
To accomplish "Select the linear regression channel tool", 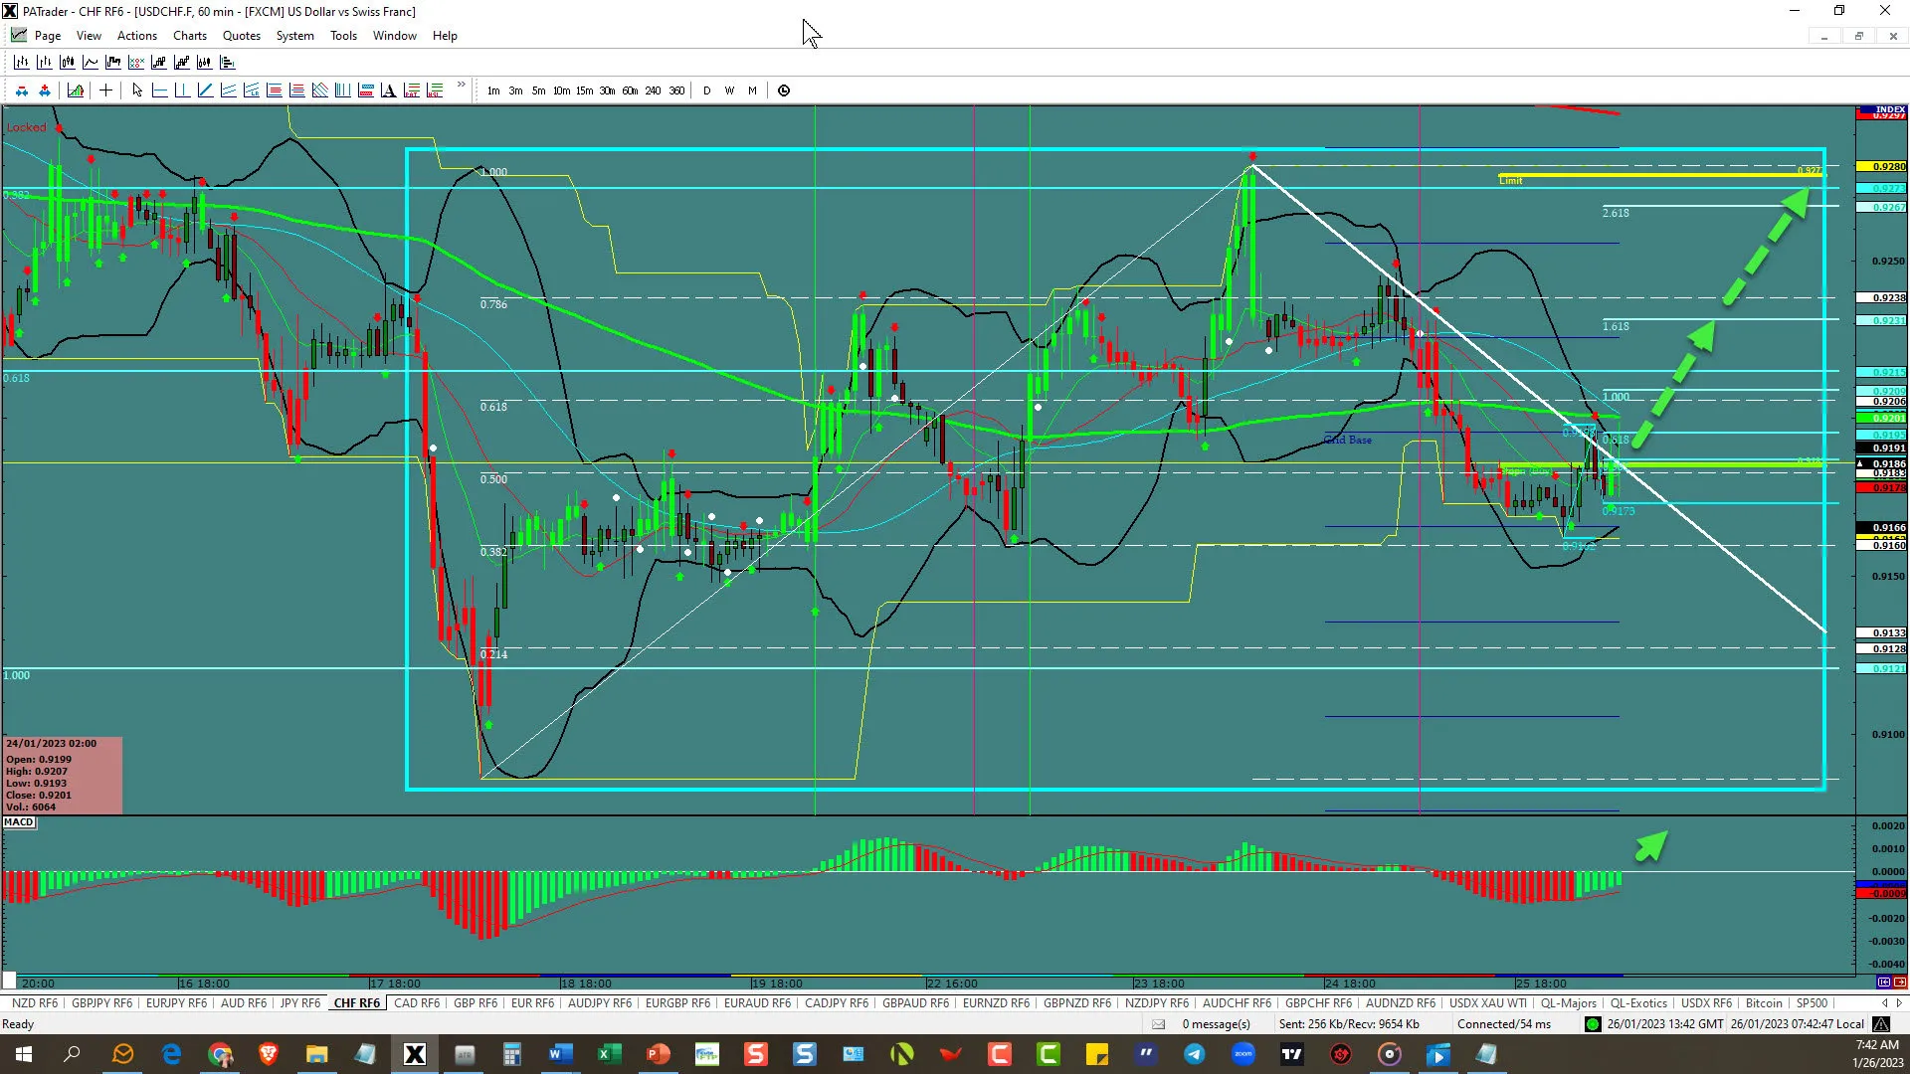I will click(251, 90).
